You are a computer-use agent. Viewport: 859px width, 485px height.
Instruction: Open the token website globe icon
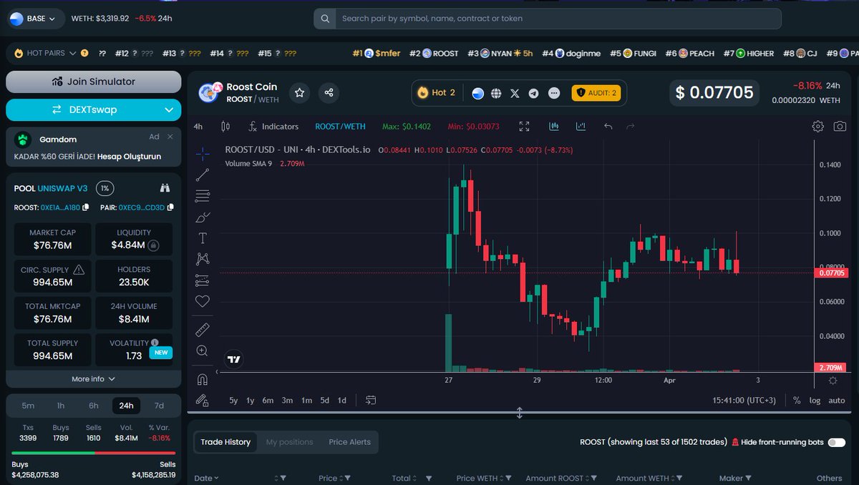pos(496,93)
